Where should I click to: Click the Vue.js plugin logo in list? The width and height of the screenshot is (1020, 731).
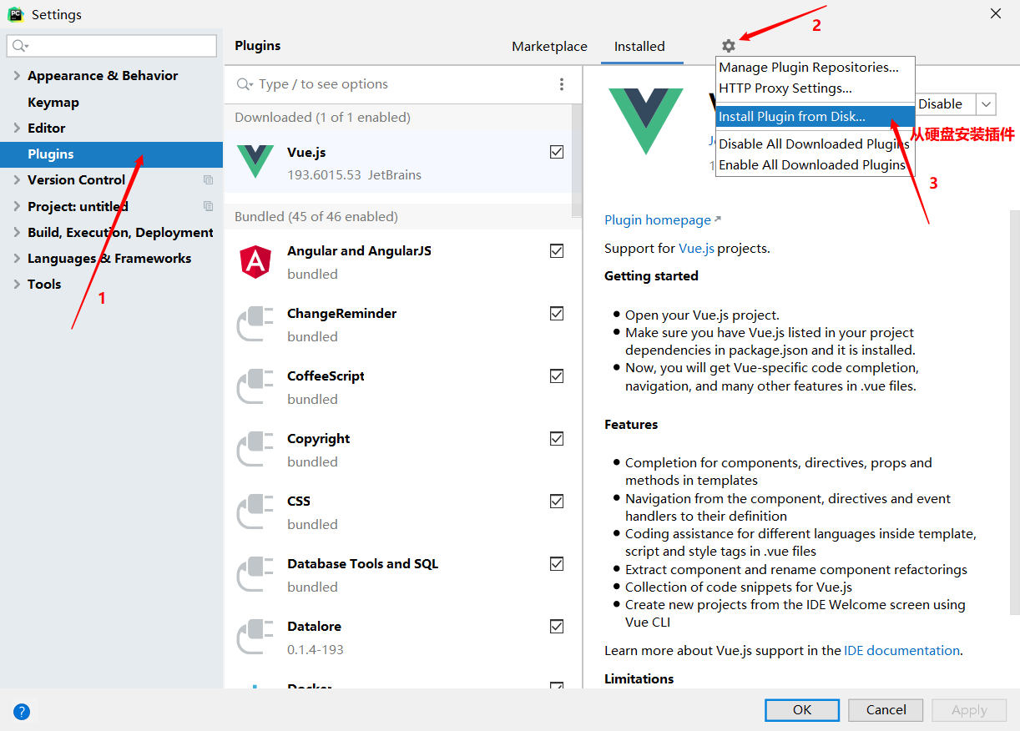pos(255,160)
